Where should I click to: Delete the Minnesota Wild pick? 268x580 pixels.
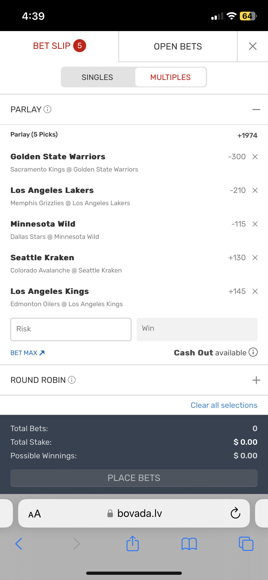[255, 224]
